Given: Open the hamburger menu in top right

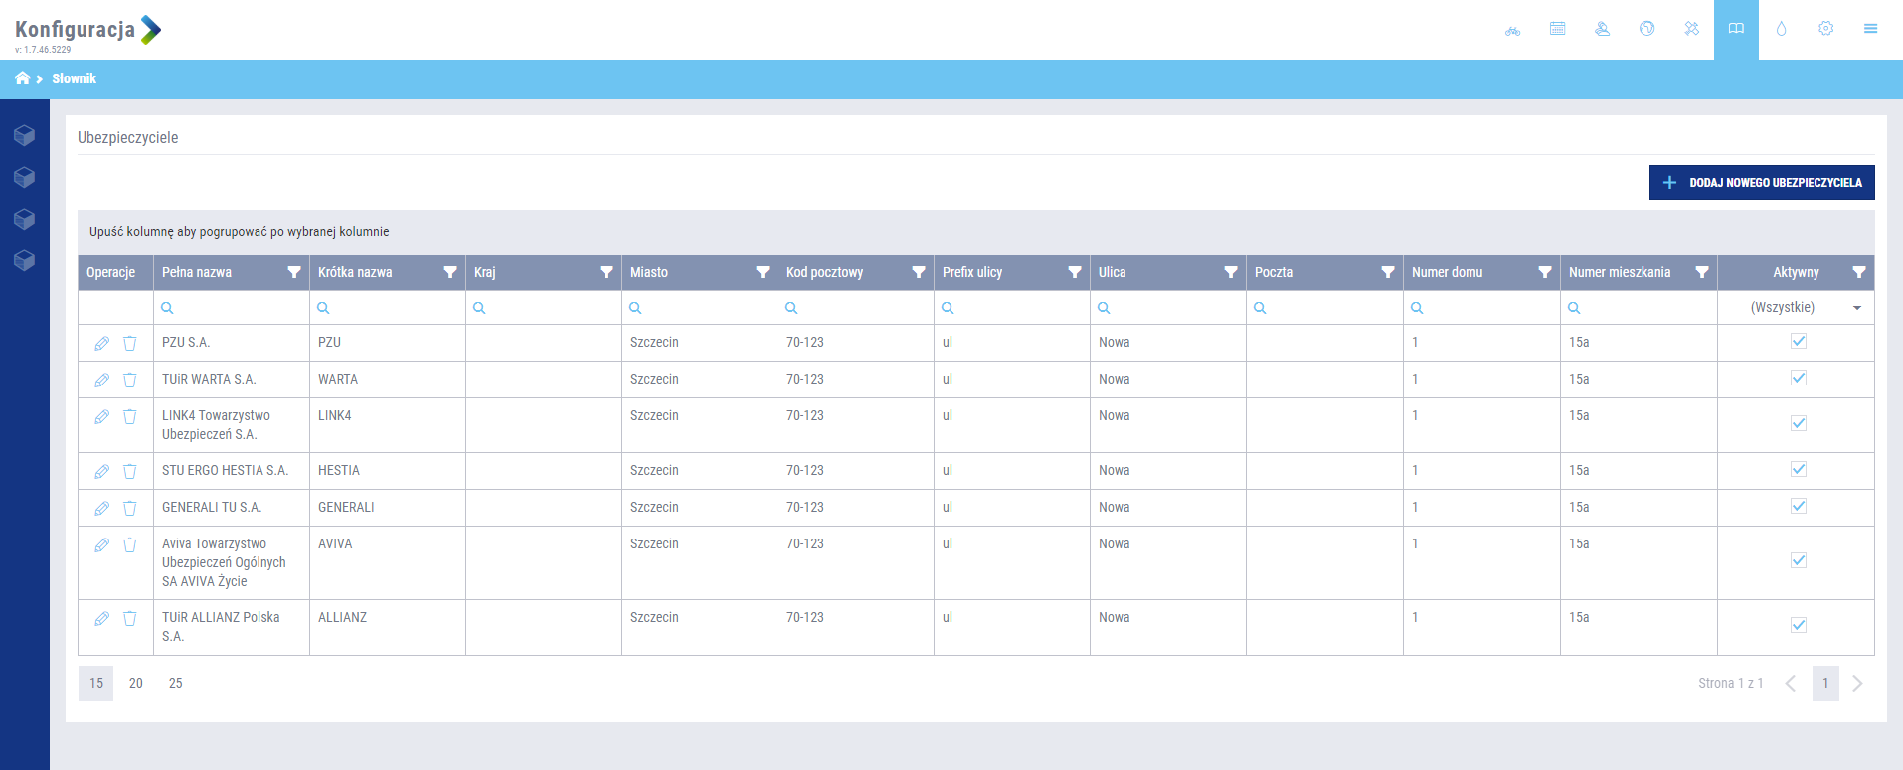Looking at the screenshot, I should tap(1870, 29).
